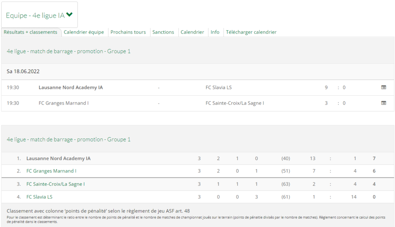The width and height of the screenshot is (395, 227).
Task: Open the Prochains tours tab
Action: point(128,32)
